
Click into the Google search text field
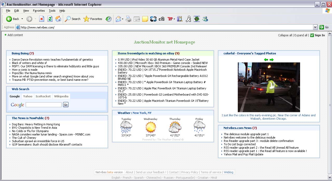coord(44,105)
